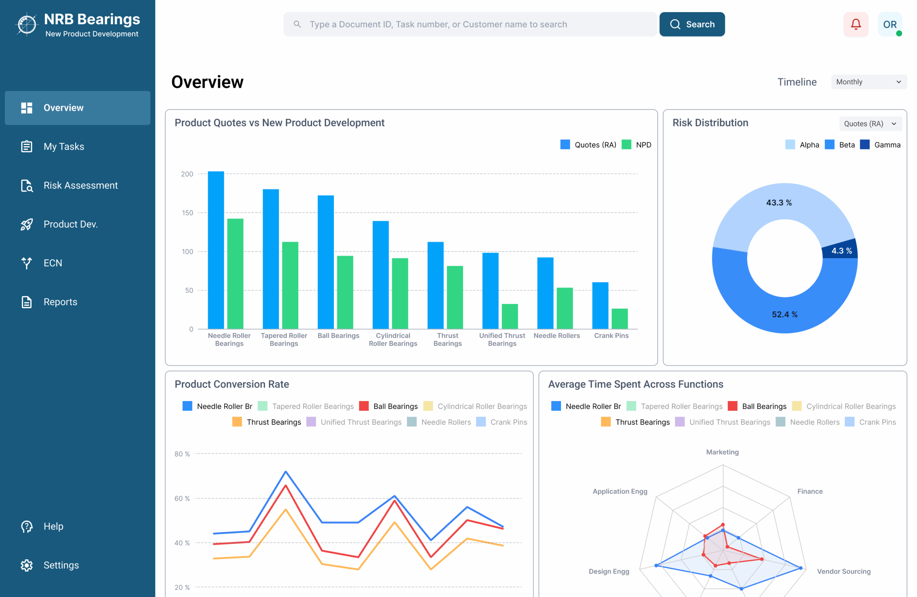Image resolution: width=917 pixels, height=597 pixels.
Task: Enable Cylindrical Roller Bearings in Average Time legend
Action: (844, 406)
